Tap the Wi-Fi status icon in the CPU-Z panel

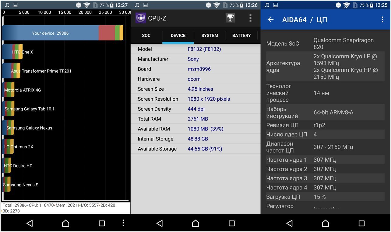coord(217,5)
